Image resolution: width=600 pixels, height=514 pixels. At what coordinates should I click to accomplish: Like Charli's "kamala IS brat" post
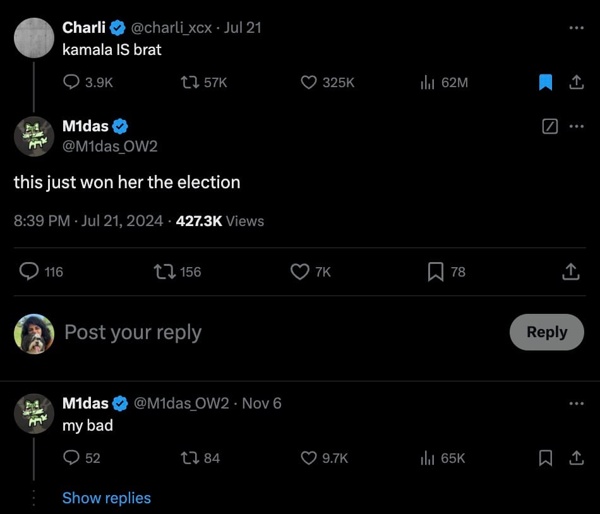308,83
